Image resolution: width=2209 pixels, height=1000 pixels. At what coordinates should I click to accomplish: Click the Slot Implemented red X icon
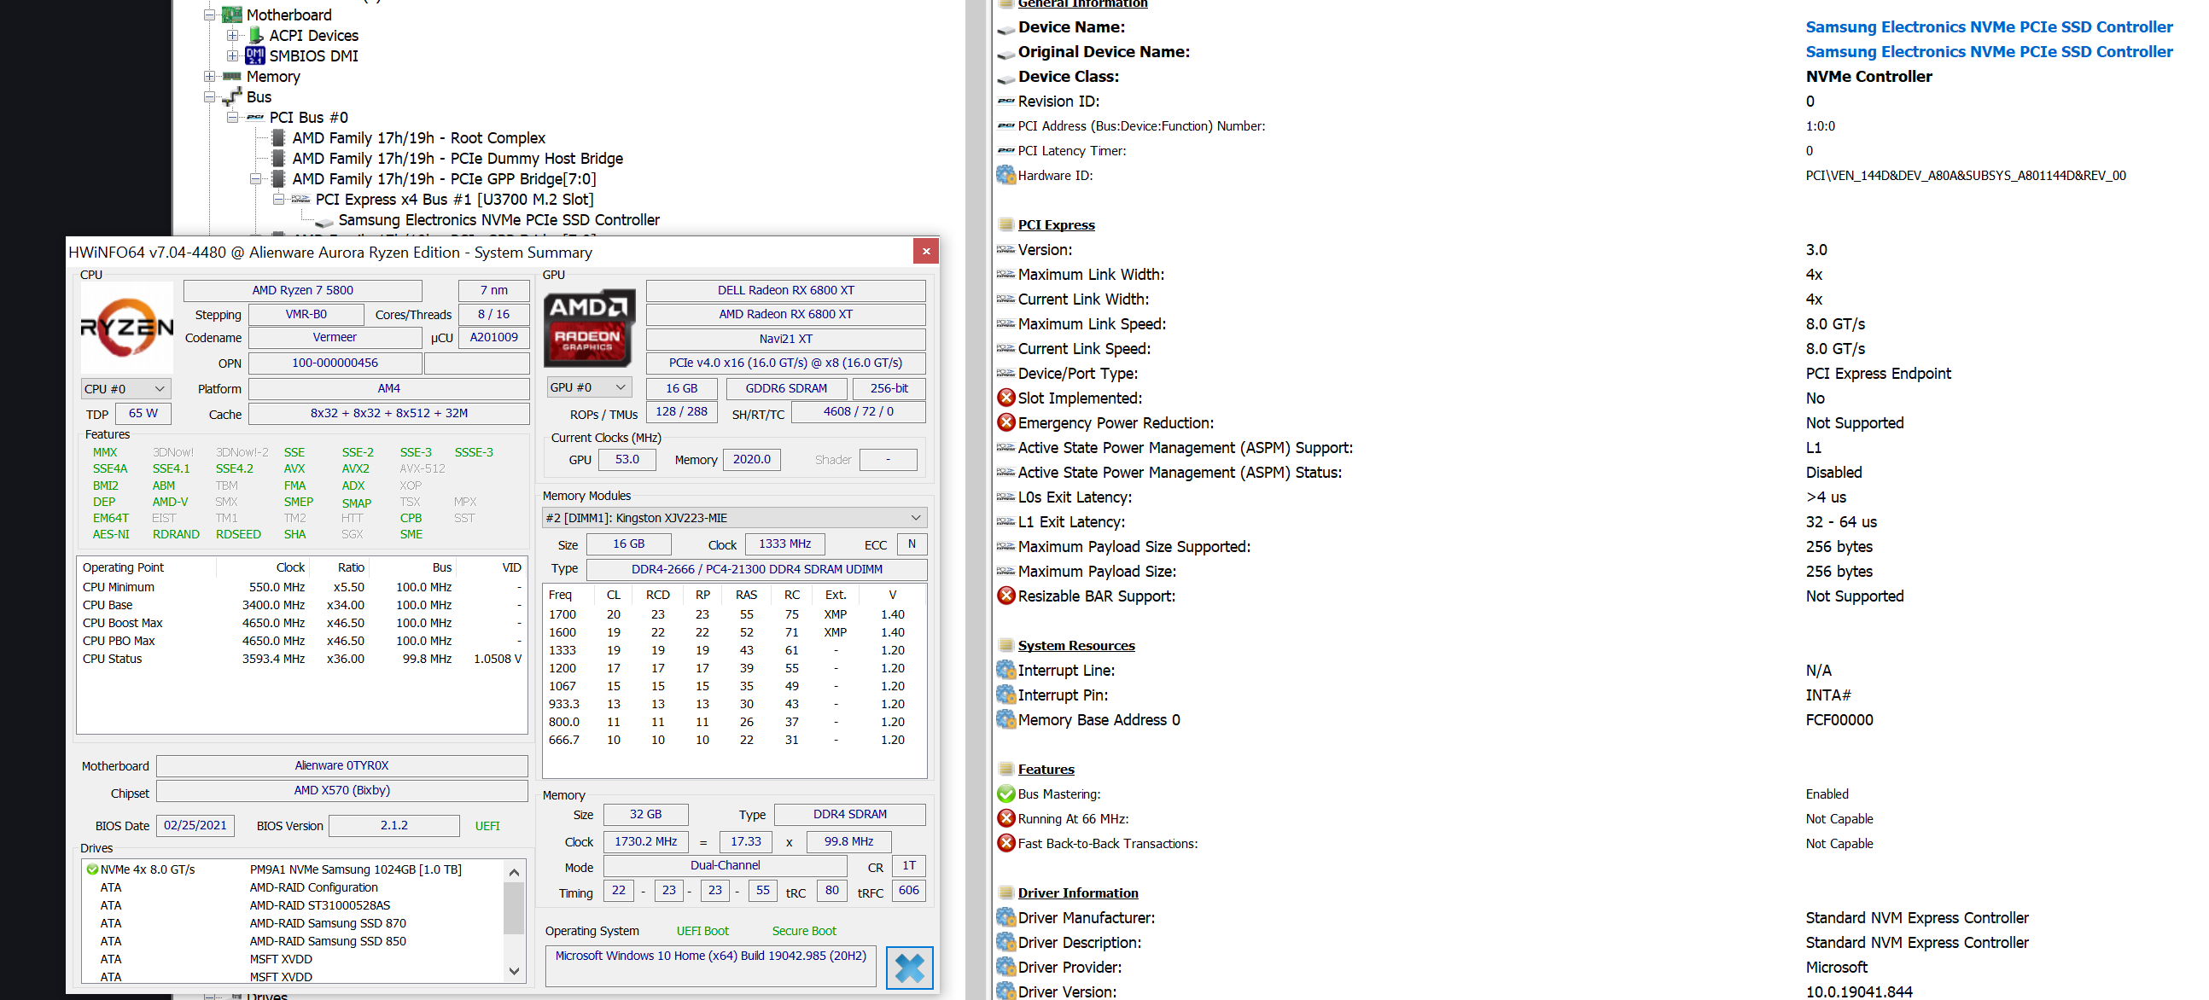click(1005, 398)
